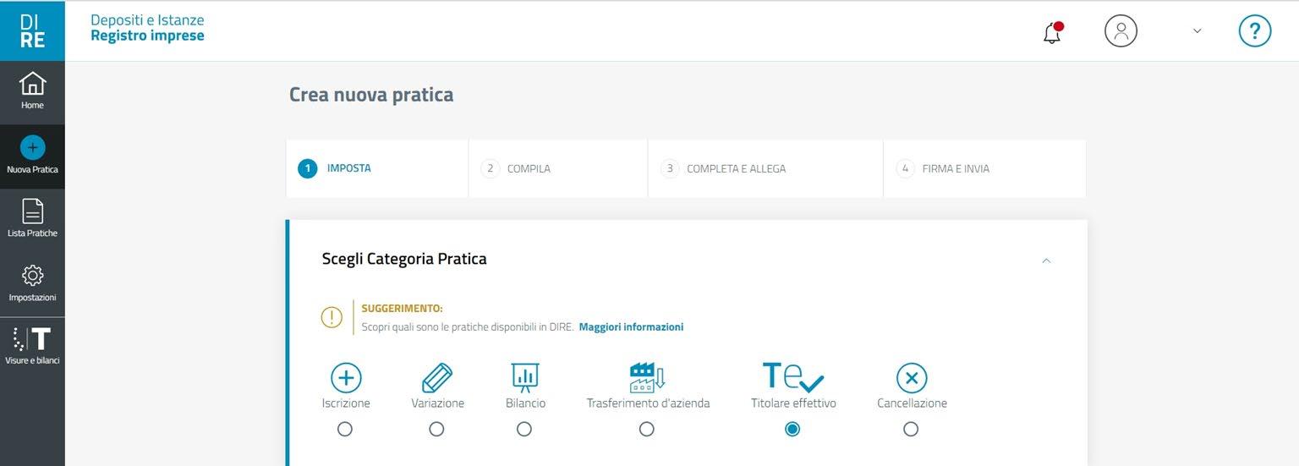Select the Bilancio radio button
1299x466 pixels.
pos(524,430)
